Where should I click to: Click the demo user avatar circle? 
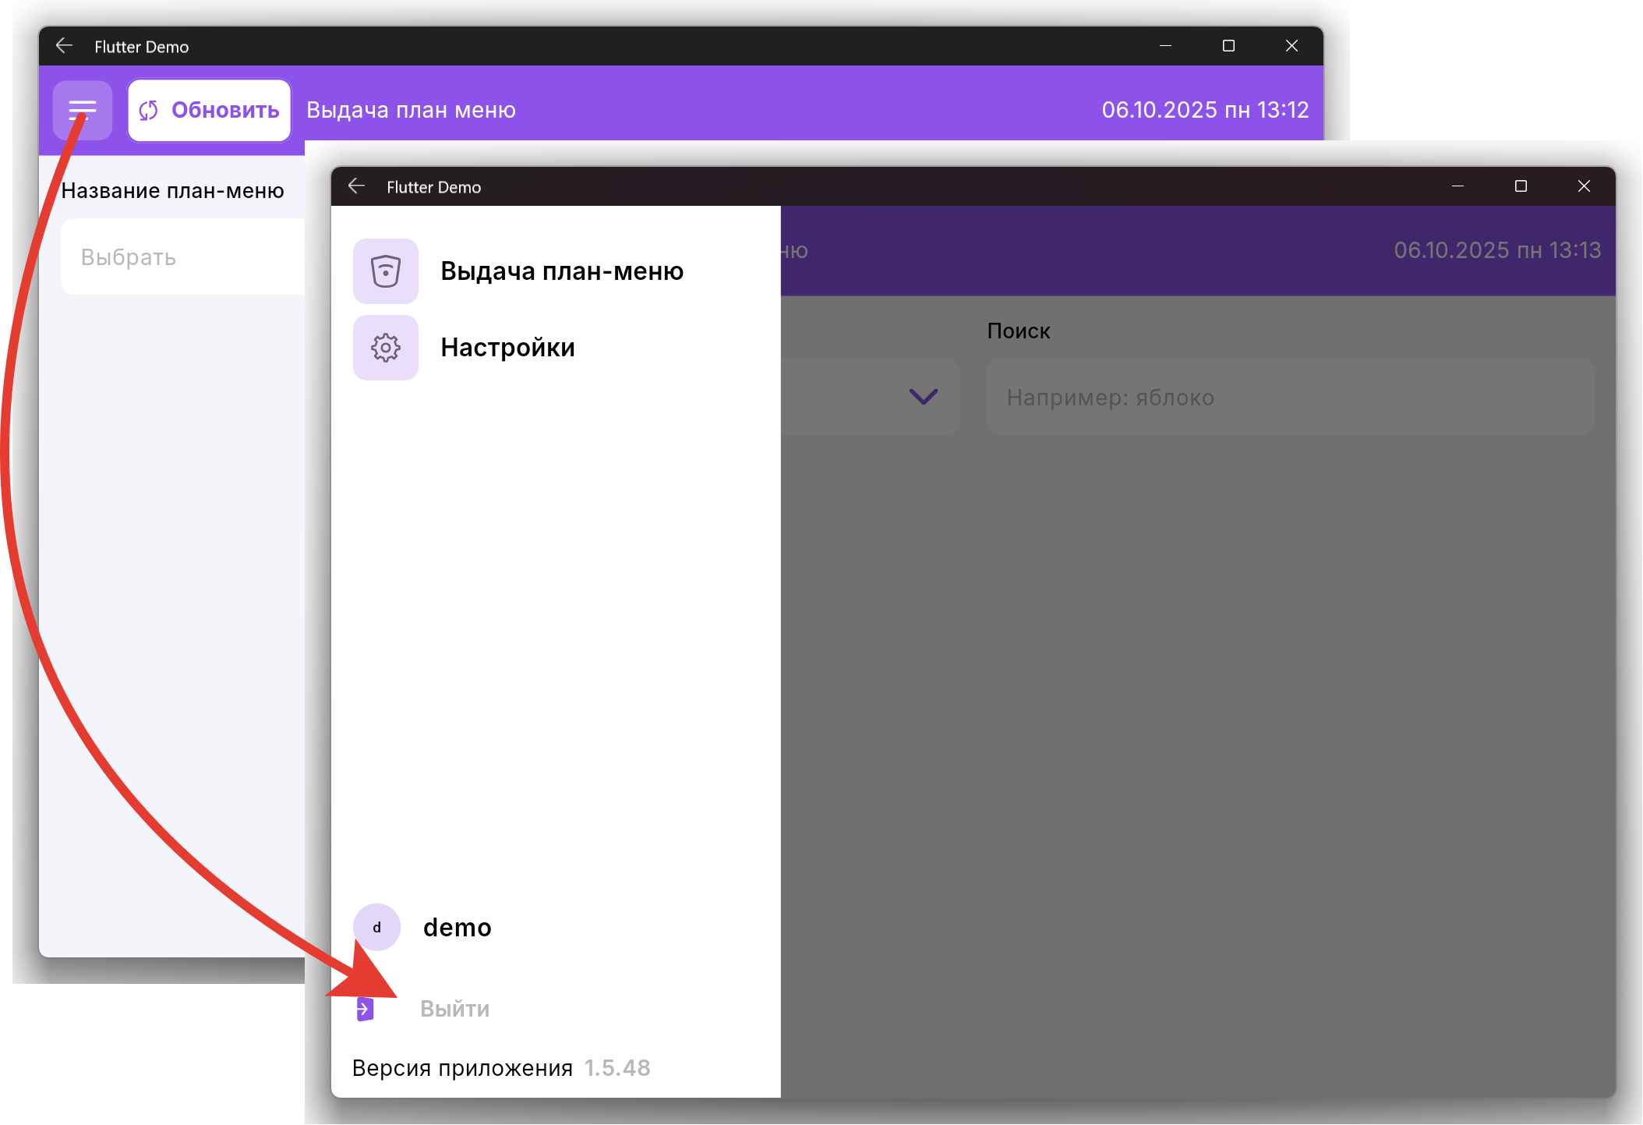[376, 927]
